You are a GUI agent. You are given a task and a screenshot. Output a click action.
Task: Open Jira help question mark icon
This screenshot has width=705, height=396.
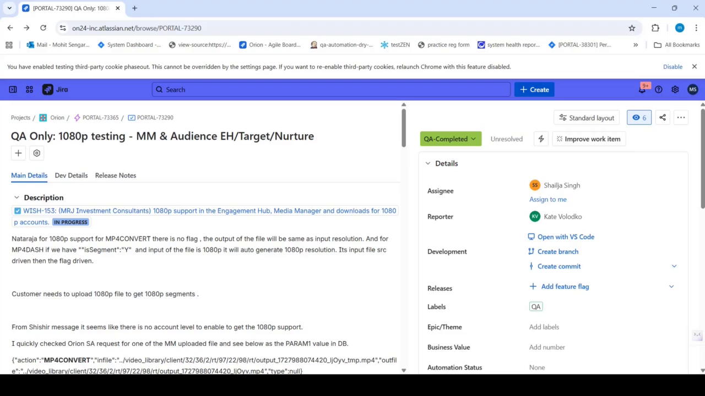659,90
